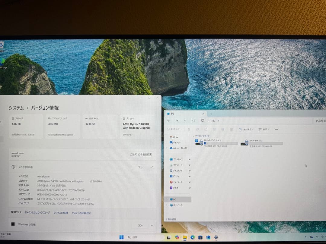Viewport: 326px width, 244px height.
Task: Click the Refresh icon in the address bar
Action: point(193,120)
